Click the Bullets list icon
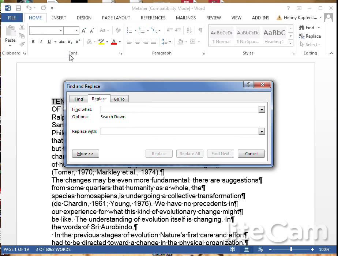Viewport: 338px width, 256px height. [x=129, y=30]
